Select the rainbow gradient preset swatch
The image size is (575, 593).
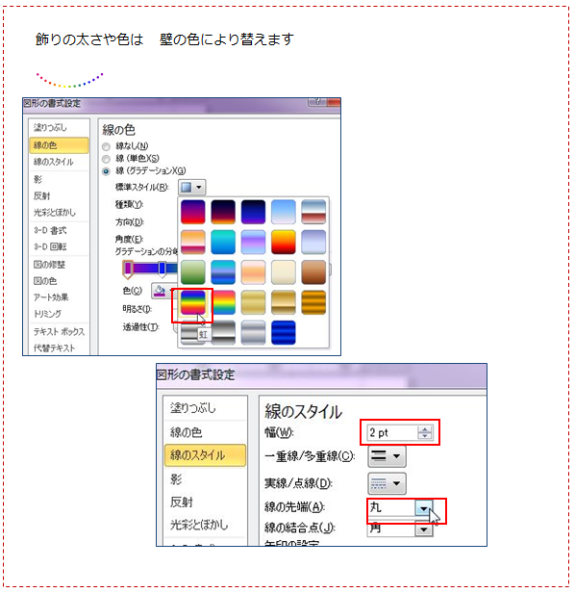pyautogui.click(x=192, y=302)
